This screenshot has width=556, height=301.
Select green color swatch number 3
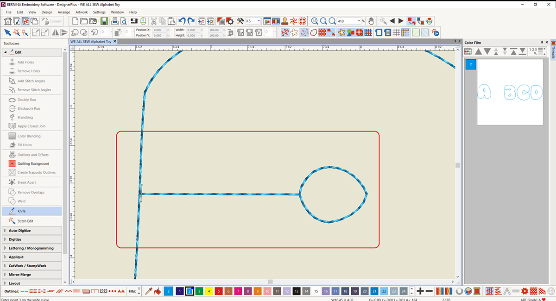tap(199, 291)
